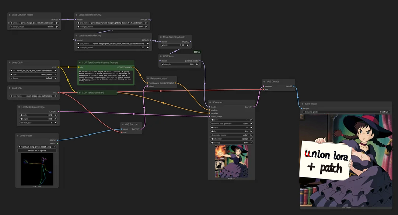Select next clip_name with the right arrow
This screenshot has width=398, height=215.
click(x=55, y=71)
